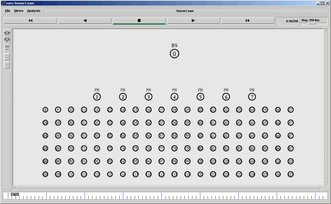Click the vertical scrollbar up arrow
Screen dimensions: 331x204
coord(326,30)
